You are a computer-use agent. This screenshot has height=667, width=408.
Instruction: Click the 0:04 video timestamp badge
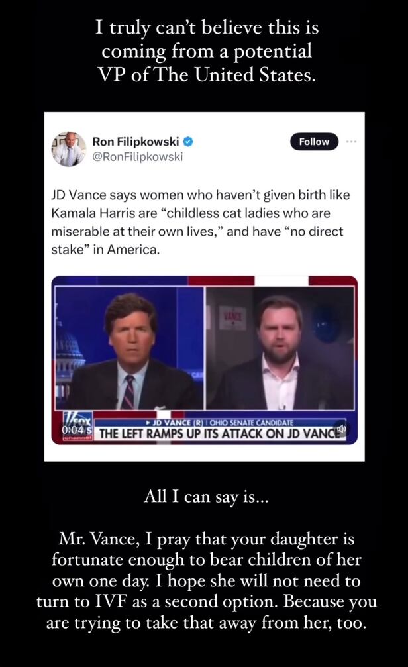click(x=77, y=430)
